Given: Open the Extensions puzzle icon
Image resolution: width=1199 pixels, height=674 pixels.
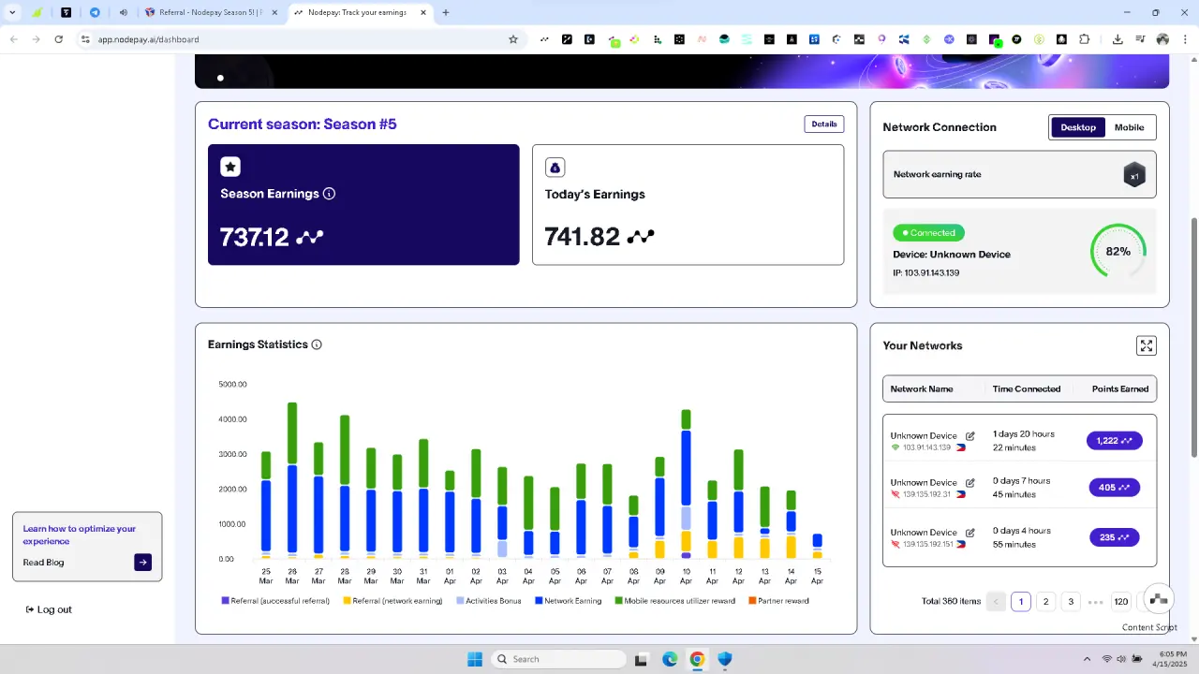Looking at the screenshot, I should [x=1085, y=39].
